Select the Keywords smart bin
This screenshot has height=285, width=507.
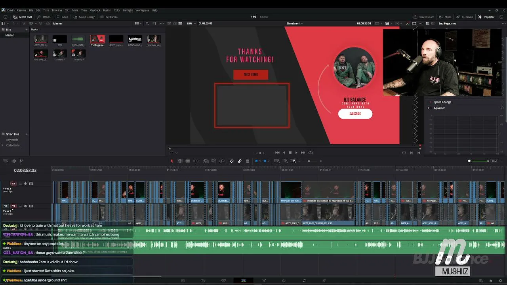(x=12, y=140)
